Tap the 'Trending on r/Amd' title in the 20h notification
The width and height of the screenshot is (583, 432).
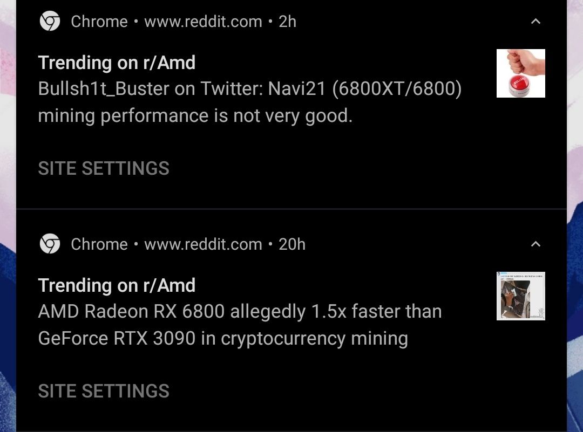click(117, 286)
